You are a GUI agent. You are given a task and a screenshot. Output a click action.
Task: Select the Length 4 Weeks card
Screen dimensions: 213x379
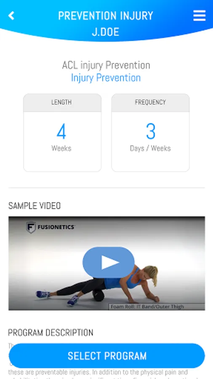point(62,133)
